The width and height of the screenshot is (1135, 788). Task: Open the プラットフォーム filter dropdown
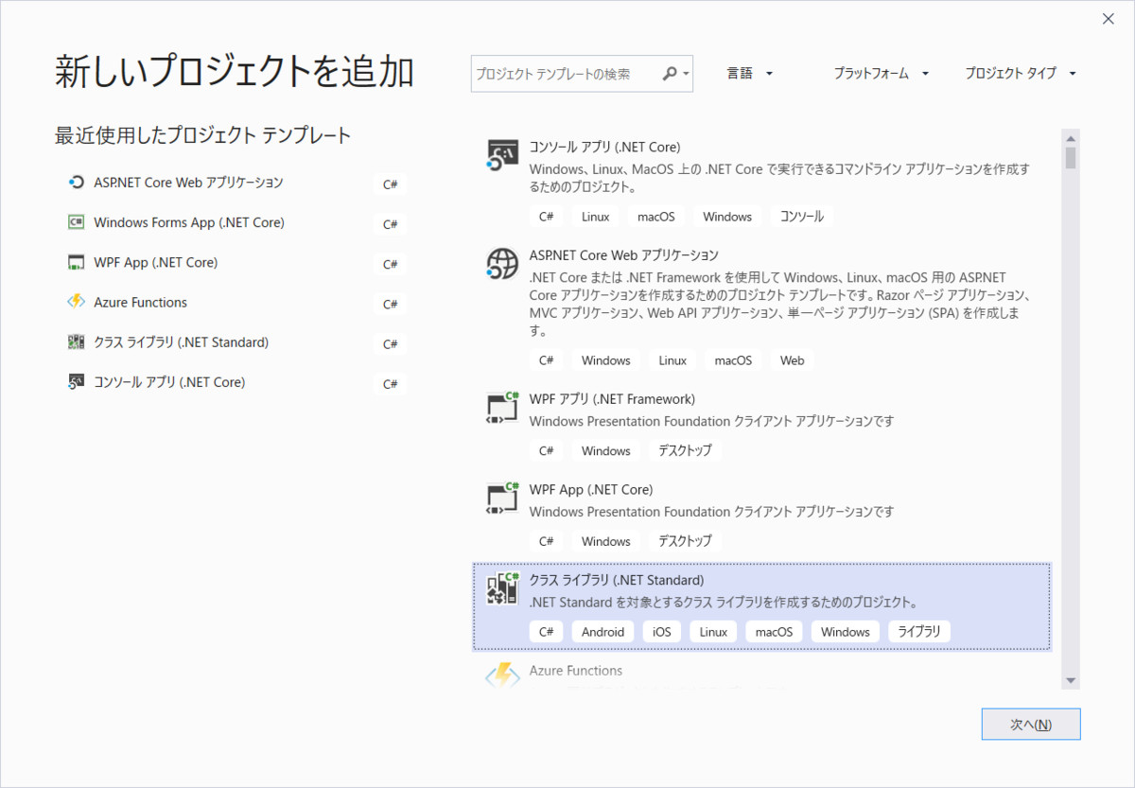pos(882,74)
